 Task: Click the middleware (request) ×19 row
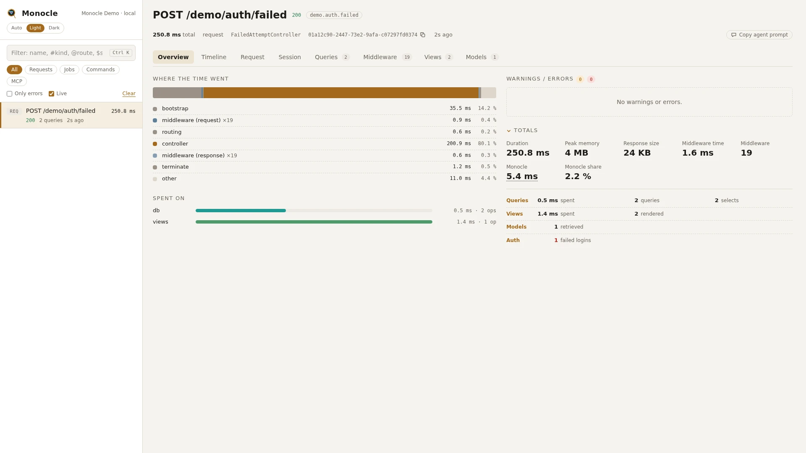(x=324, y=120)
